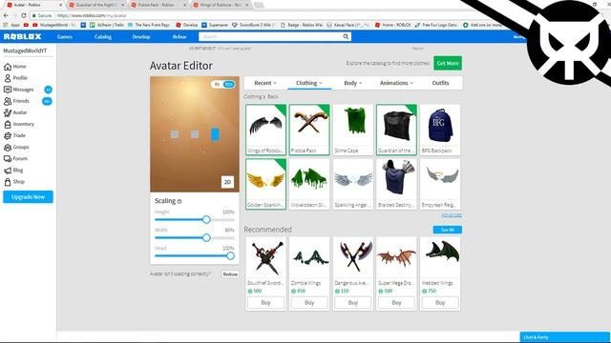The image size is (611, 343).
Task: Open the Apps bookmarks shortcut
Action: [x=11, y=25]
